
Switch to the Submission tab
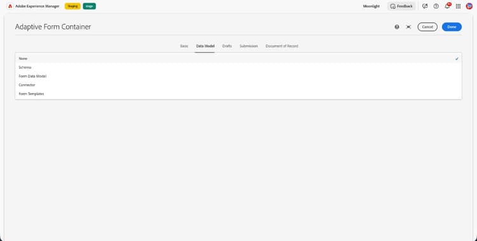pyautogui.click(x=249, y=46)
